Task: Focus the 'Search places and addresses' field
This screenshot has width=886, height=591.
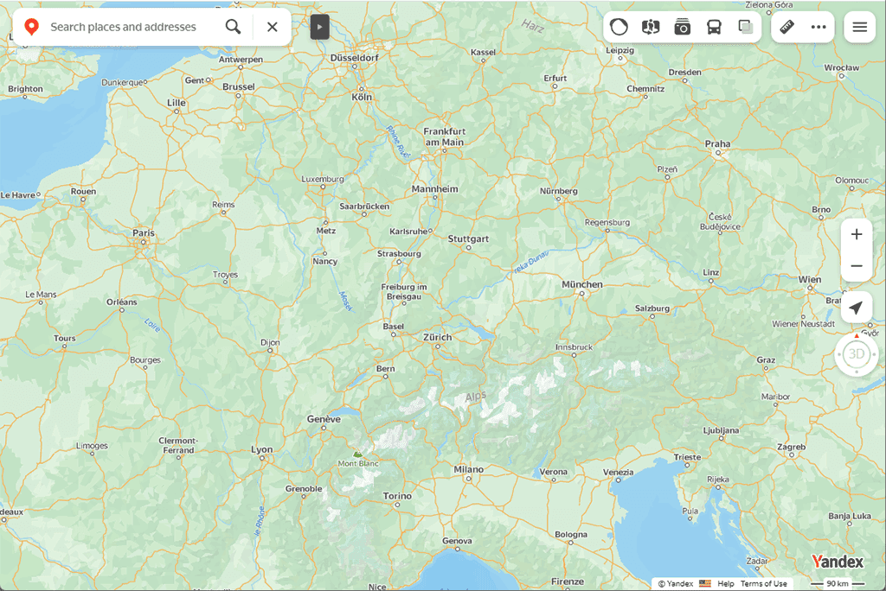Action: [x=123, y=27]
